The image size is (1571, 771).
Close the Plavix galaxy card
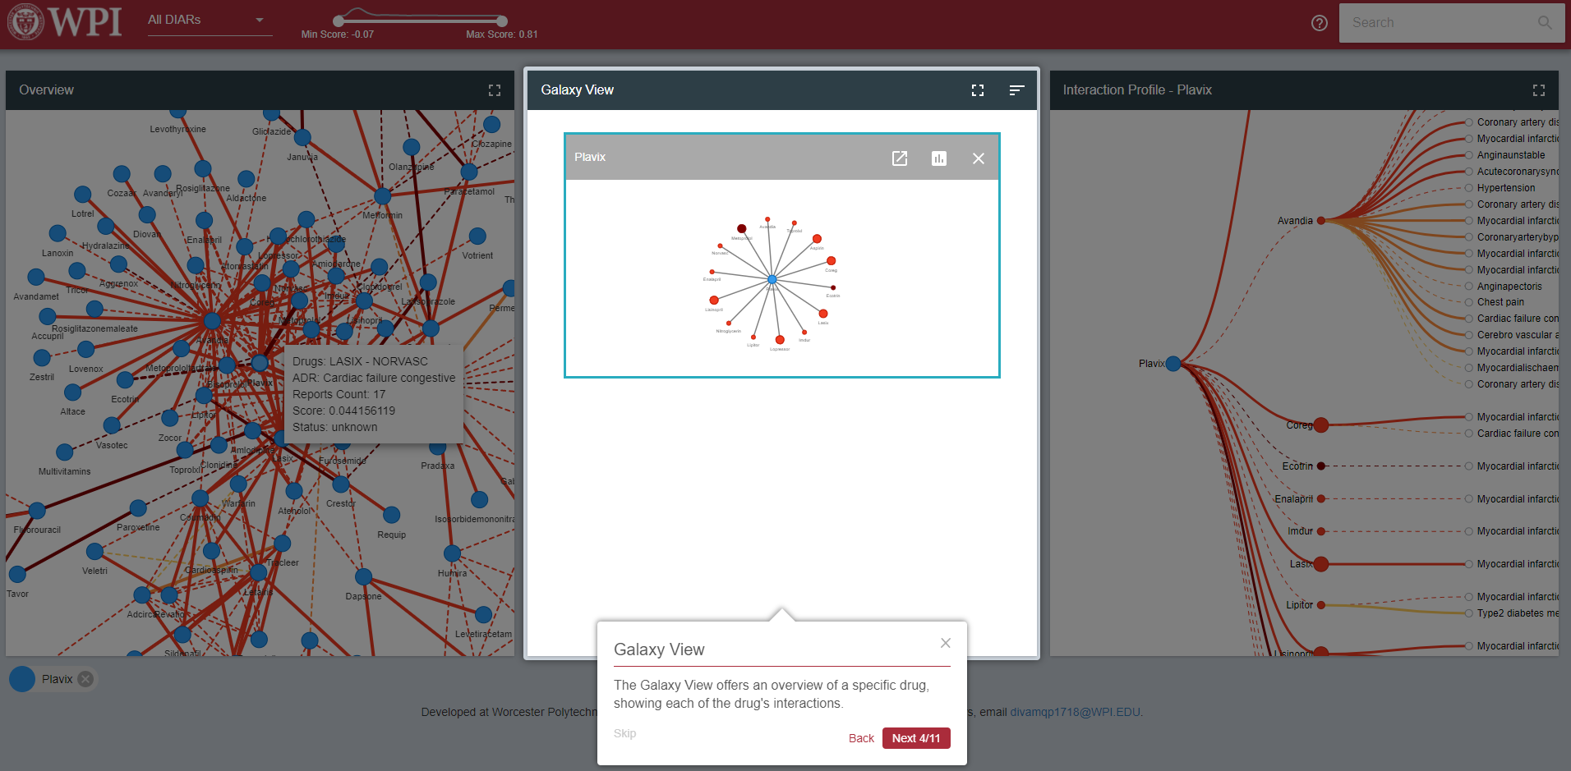tap(979, 158)
